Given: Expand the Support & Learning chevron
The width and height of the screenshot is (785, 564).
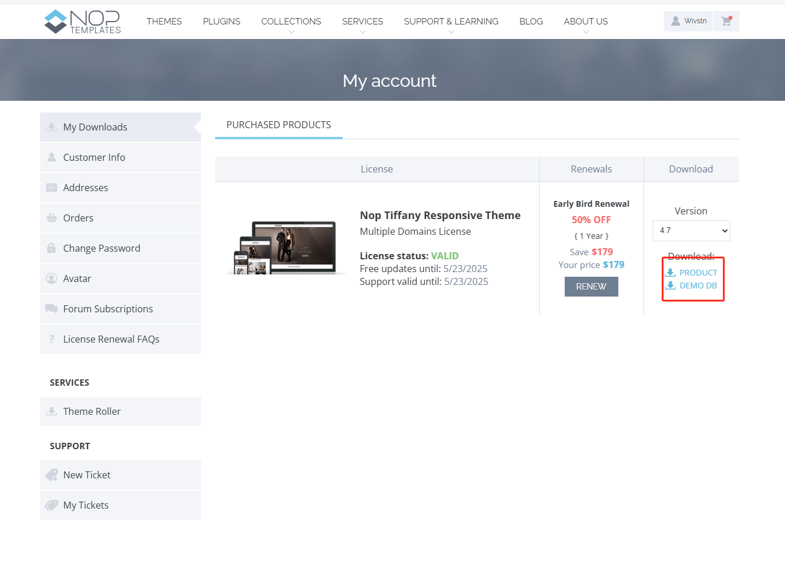Looking at the screenshot, I should coord(451,32).
